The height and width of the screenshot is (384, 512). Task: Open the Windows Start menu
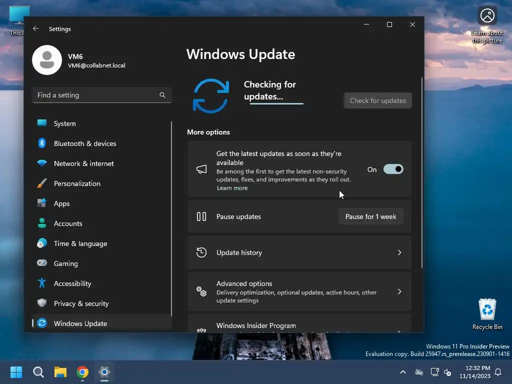[x=16, y=372]
